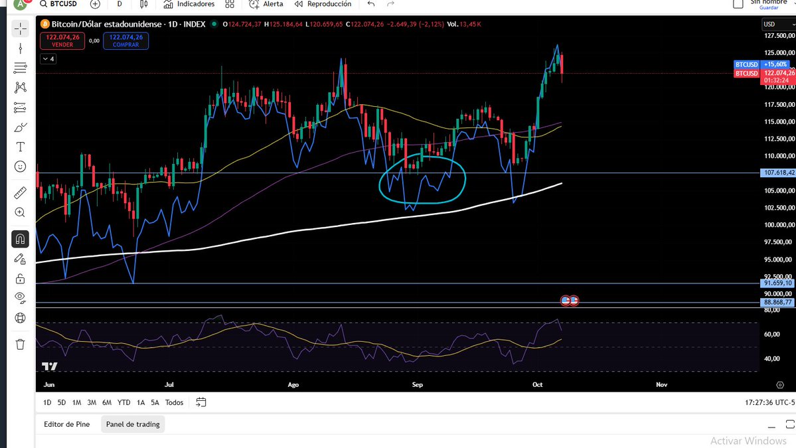Open the USD currency dropdown

[777, 25]
